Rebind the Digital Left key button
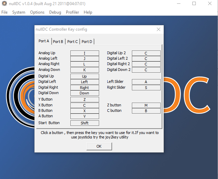This screenshot has height=179, width=218. 84,82
